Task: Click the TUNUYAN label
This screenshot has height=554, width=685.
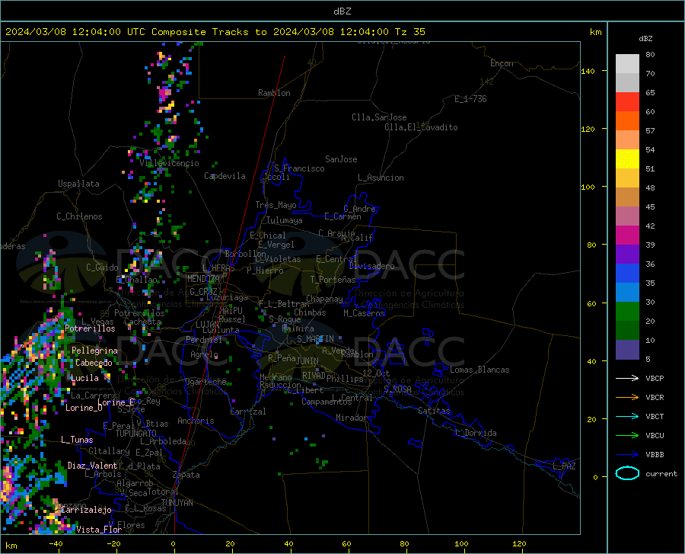Action: (177, 503)
